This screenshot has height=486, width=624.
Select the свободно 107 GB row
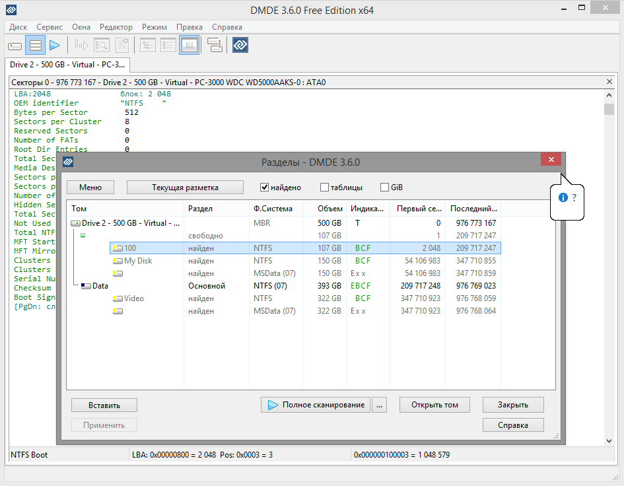(x=284, y=236)
